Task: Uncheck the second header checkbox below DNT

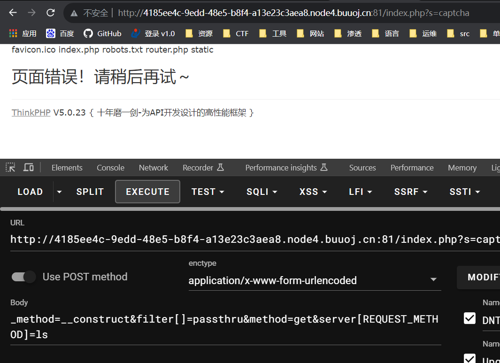Action: pos(469,358)
